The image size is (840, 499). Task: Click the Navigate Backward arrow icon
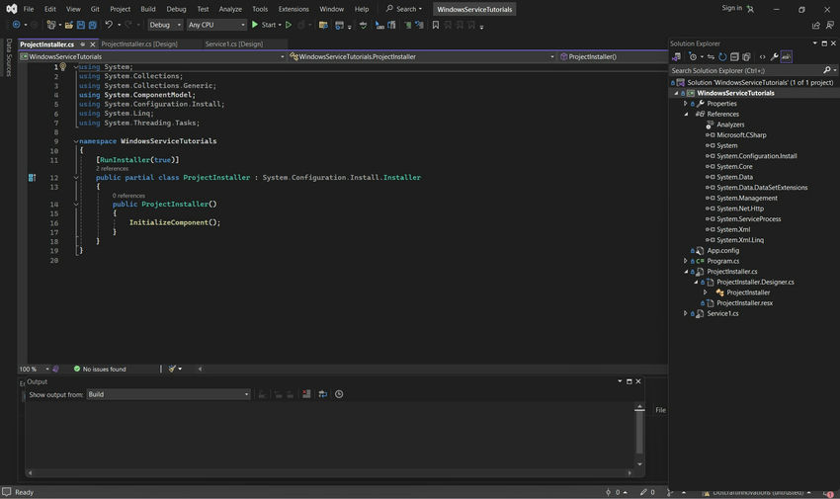click(x=16, y=25)
